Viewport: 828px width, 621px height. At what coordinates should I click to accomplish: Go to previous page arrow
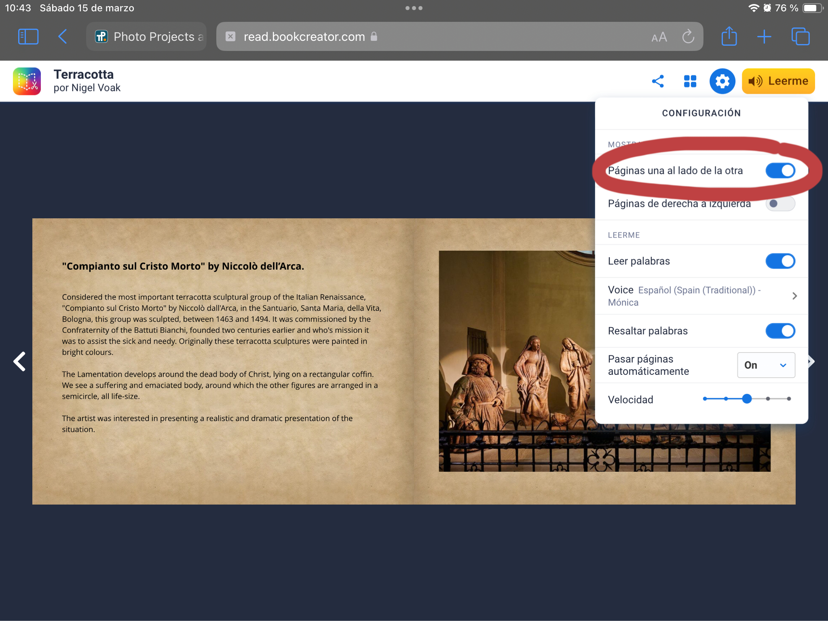pyautogui.click(x=19, y=361)
